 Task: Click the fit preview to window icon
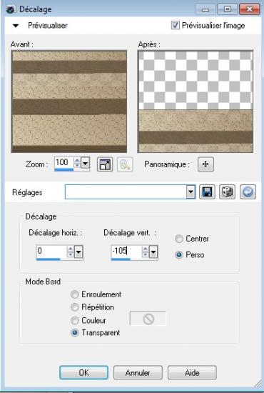click(x=105, y=164)
